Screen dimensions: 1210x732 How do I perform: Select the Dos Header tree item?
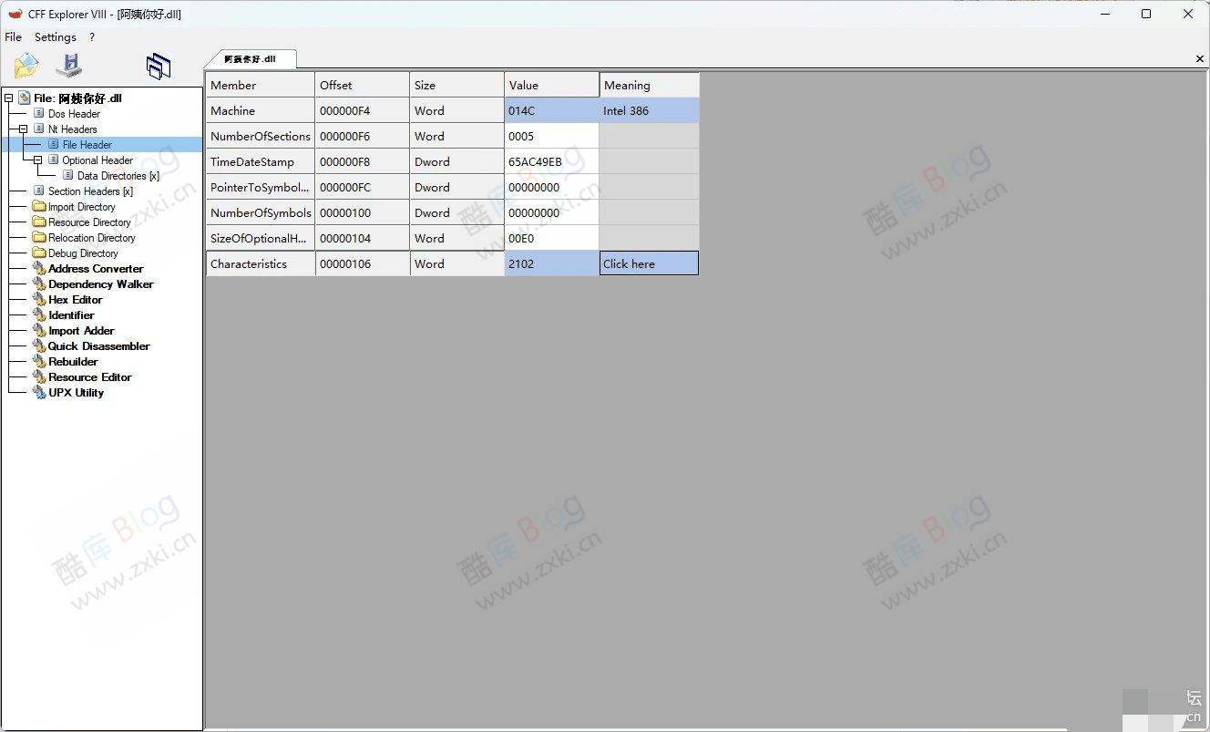point(74,114)
